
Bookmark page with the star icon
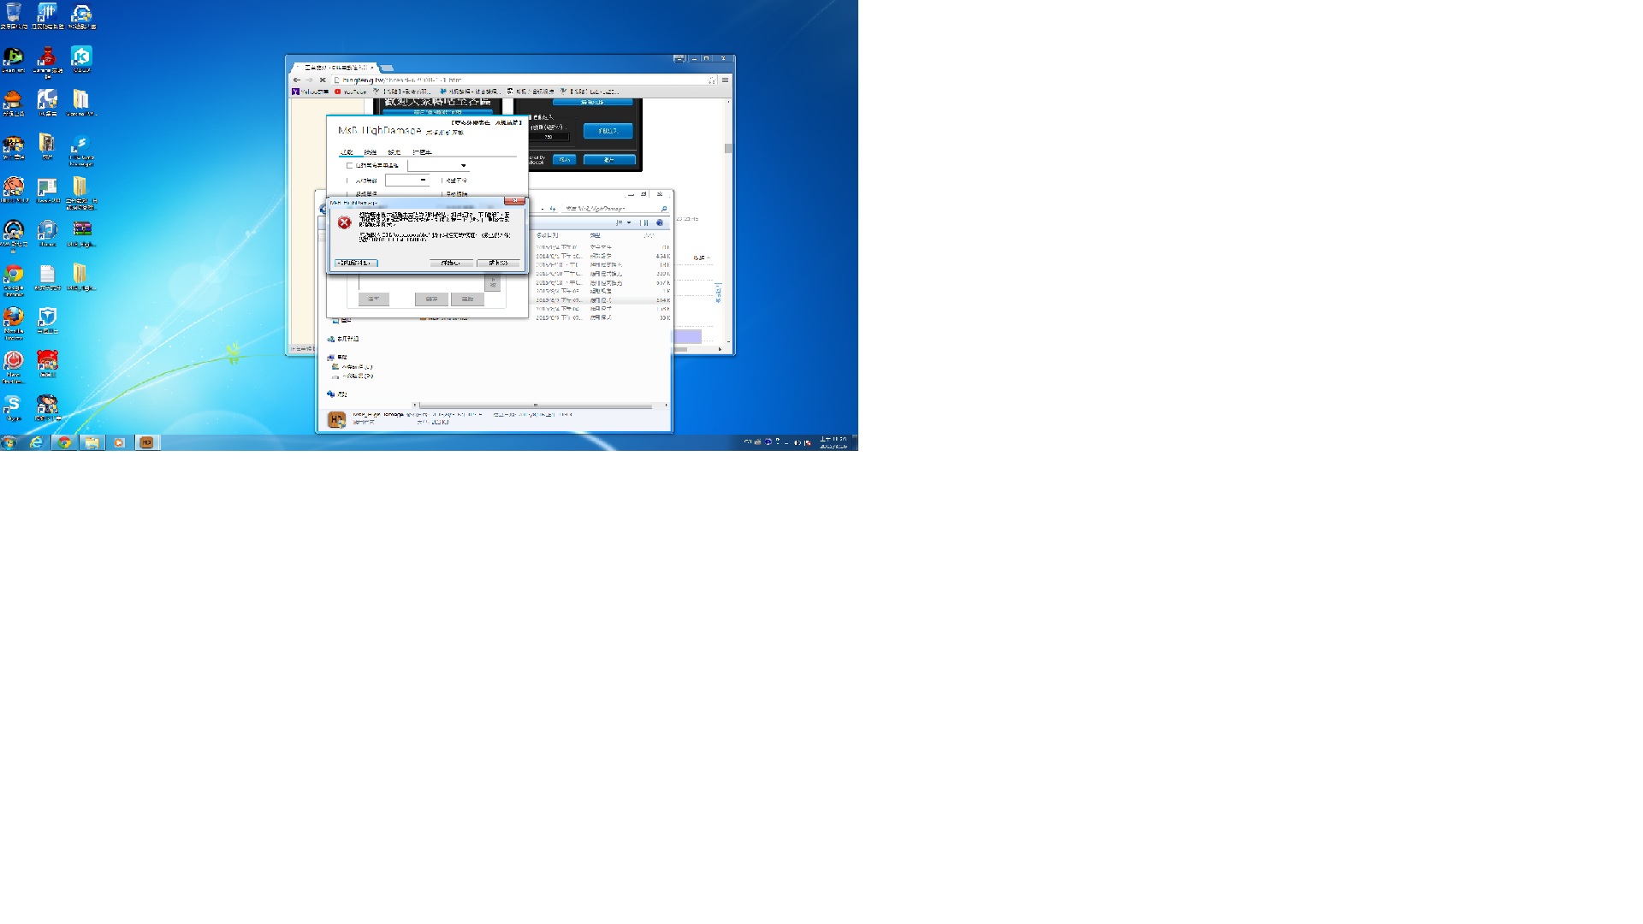point(711,80)
